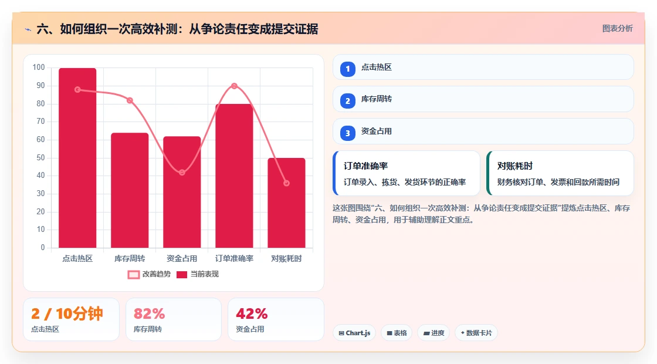
Task: Toggle the 当前表现 legend entry
Action: point(197,274)
